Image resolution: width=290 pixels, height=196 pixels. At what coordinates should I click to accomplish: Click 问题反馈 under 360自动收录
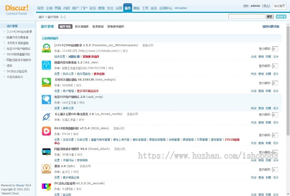pos(74,57)
